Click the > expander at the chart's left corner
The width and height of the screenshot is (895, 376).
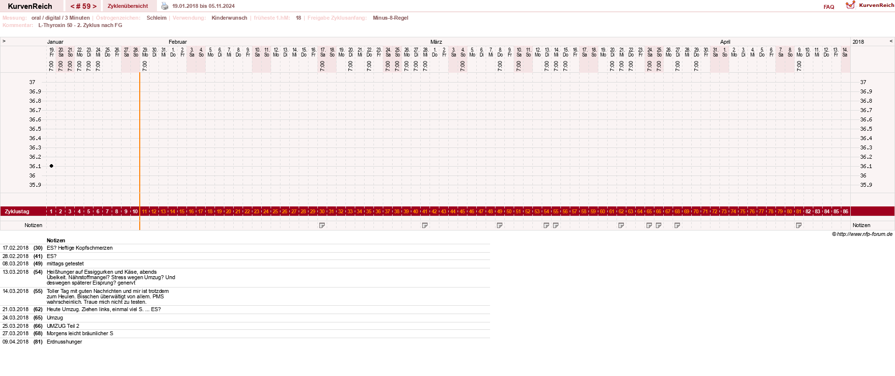(x=4, y=41)
